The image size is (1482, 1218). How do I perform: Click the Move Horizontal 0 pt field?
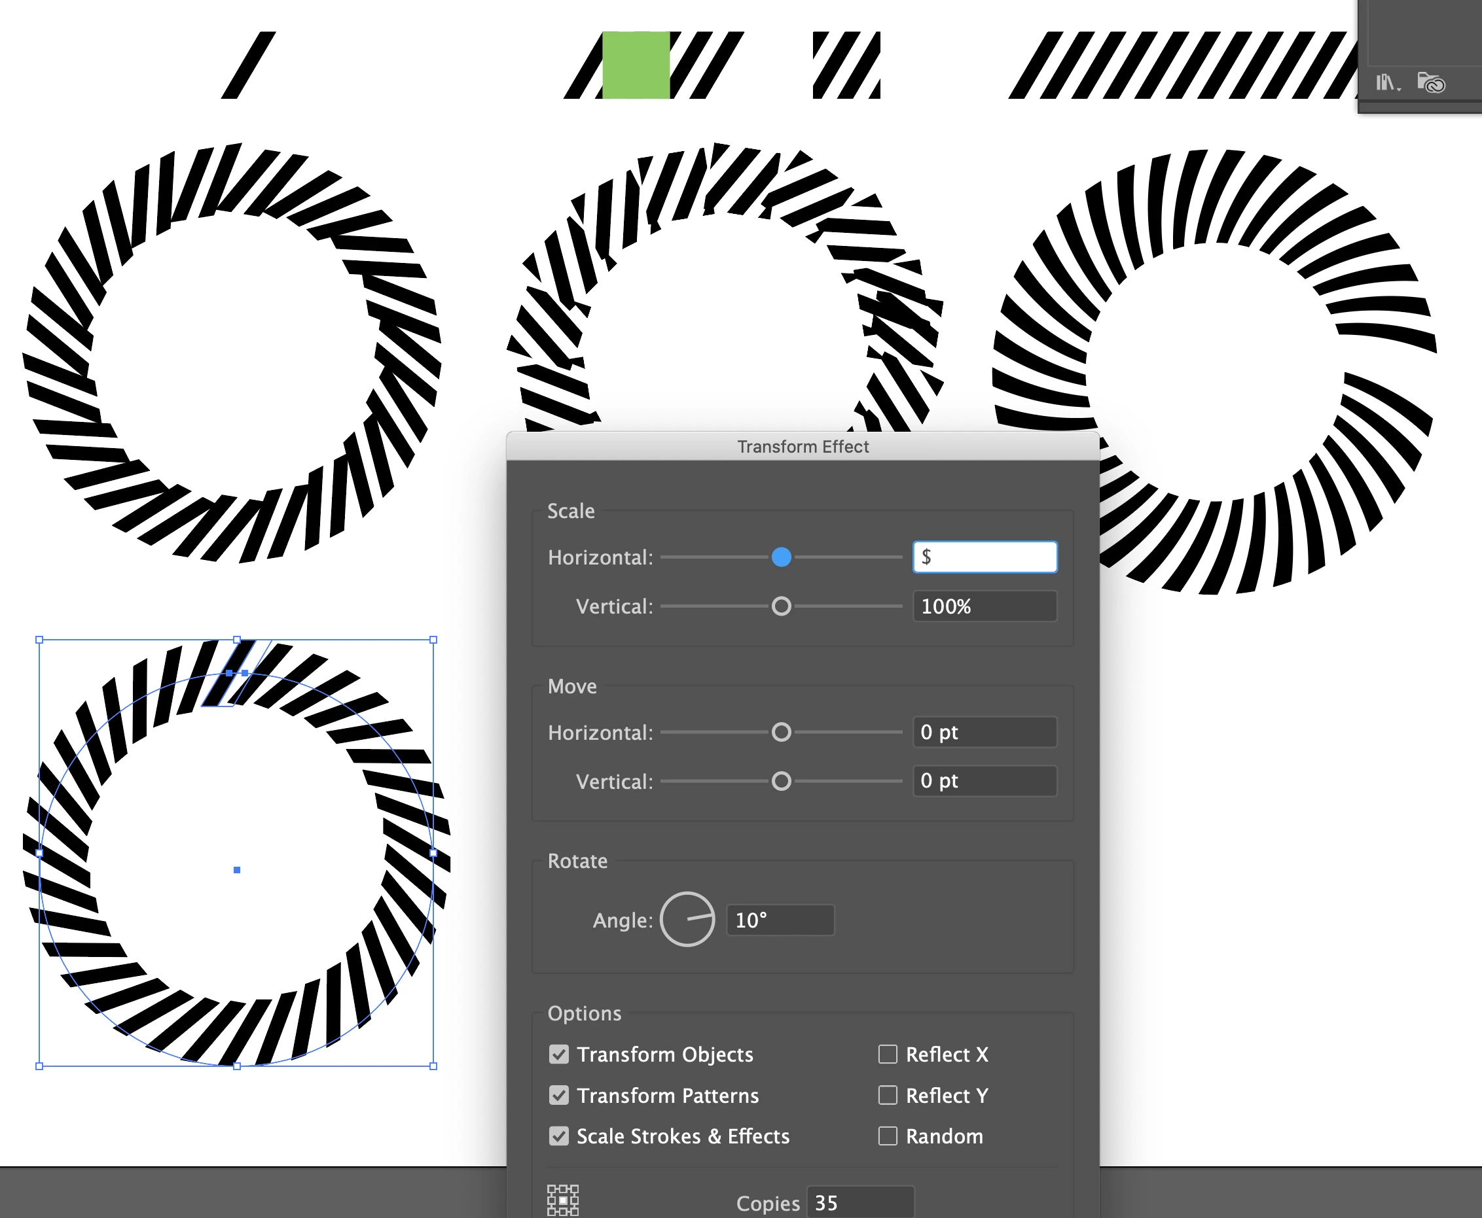(x=985, y=733)
